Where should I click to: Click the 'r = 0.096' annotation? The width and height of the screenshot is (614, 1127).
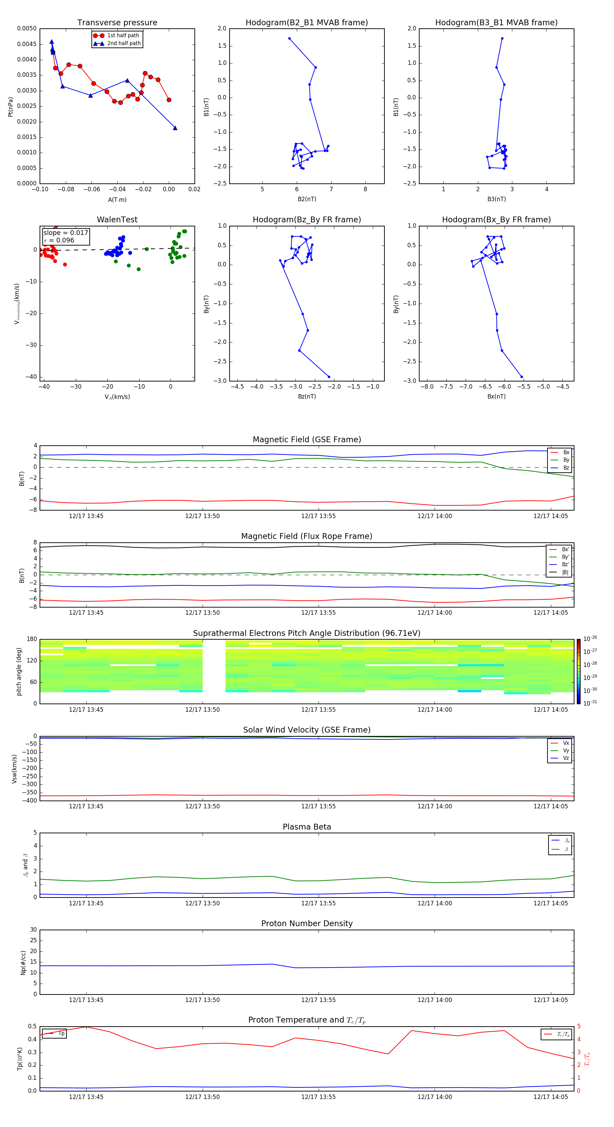coord(59,240)
